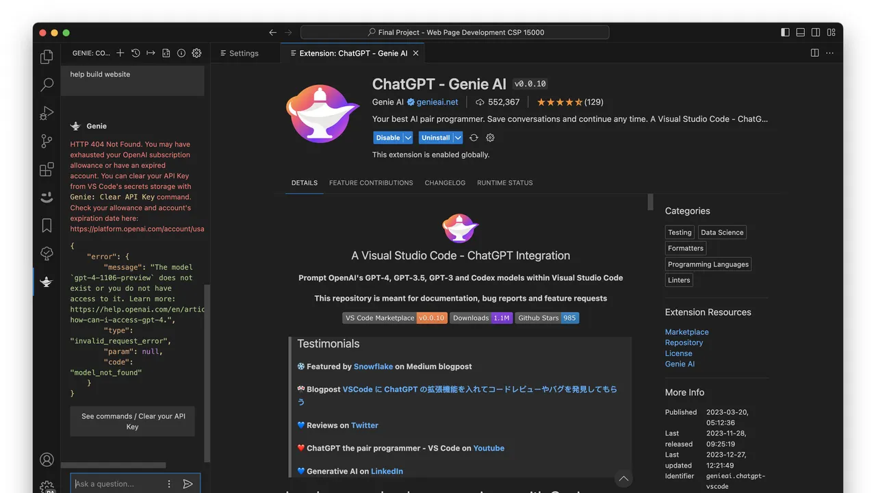Screen dimensions: 876x493
Task: Click the VS Code Marketplace v0.0.10 badge
Action: click(395, 318)
